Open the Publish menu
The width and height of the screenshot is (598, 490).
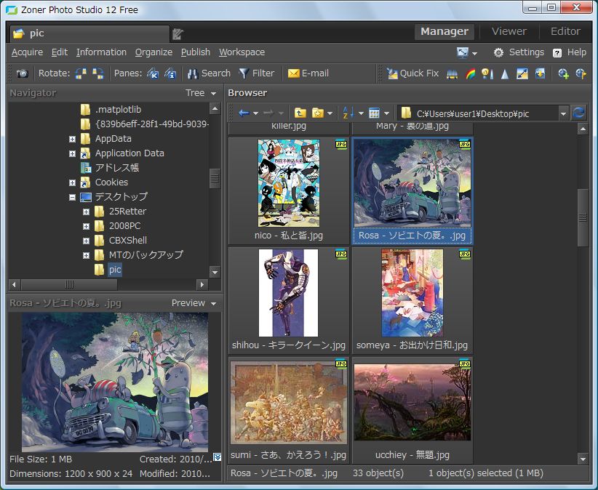[x=195, y=52]
